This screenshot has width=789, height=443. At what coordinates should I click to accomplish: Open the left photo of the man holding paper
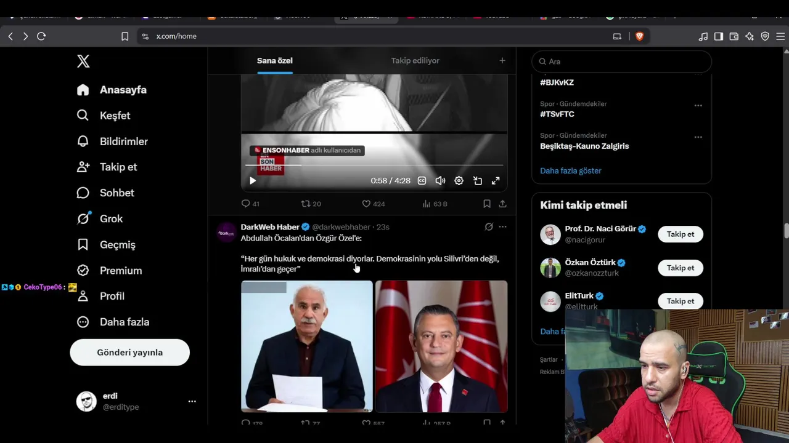(x=307, y=346)
